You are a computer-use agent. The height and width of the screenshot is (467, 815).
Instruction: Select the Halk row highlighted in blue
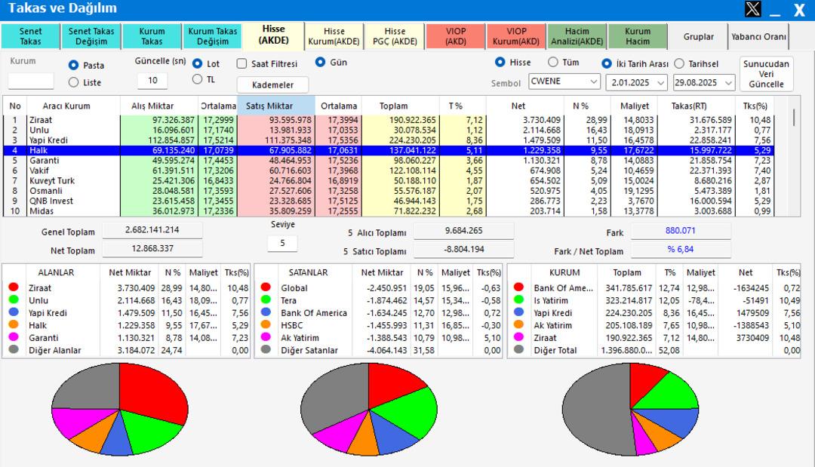click(389, 151)
